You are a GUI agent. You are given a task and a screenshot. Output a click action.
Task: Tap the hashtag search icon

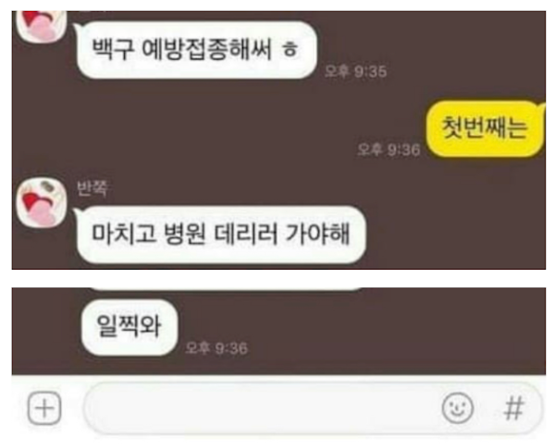pyautogui.click(x=513, y=408)
